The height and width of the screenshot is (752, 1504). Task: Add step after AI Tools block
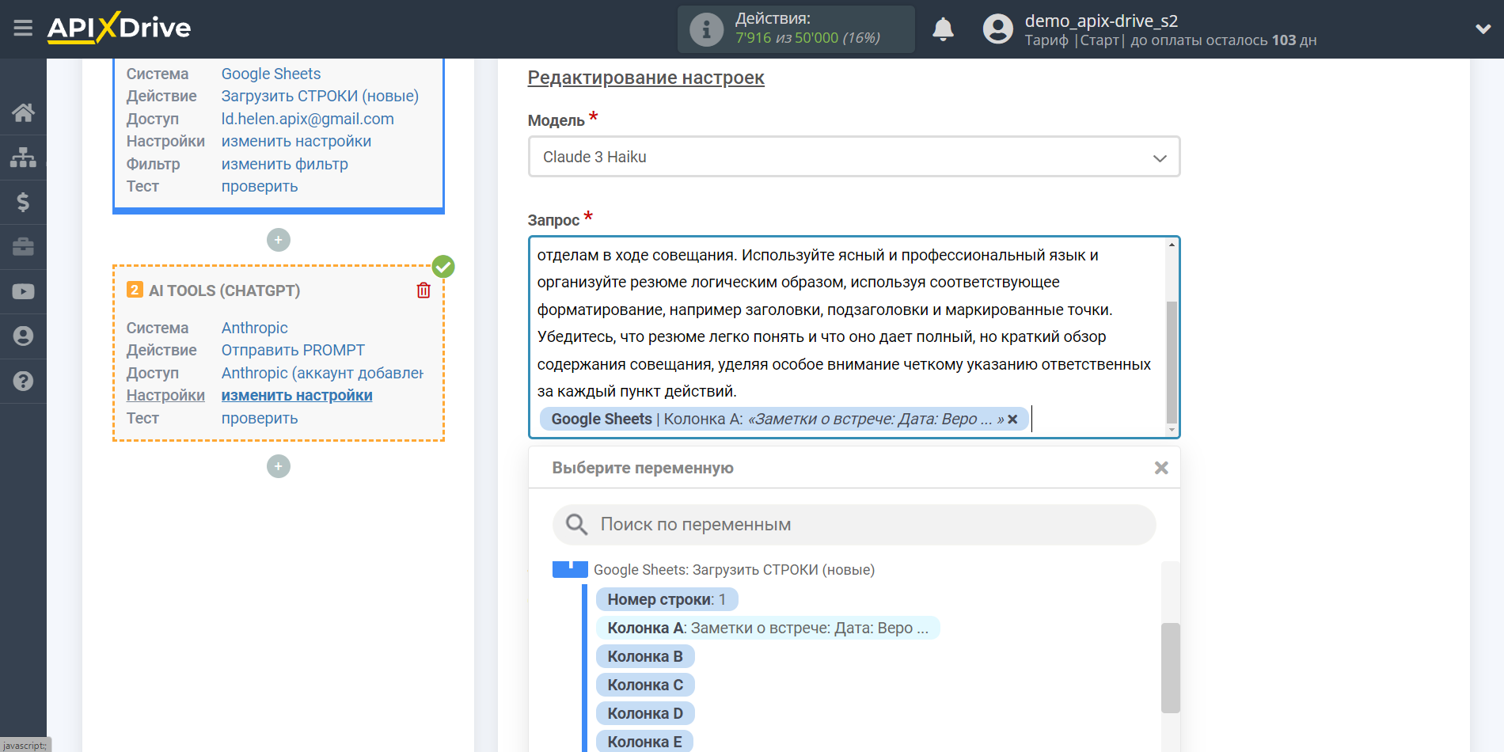[278, 466]
